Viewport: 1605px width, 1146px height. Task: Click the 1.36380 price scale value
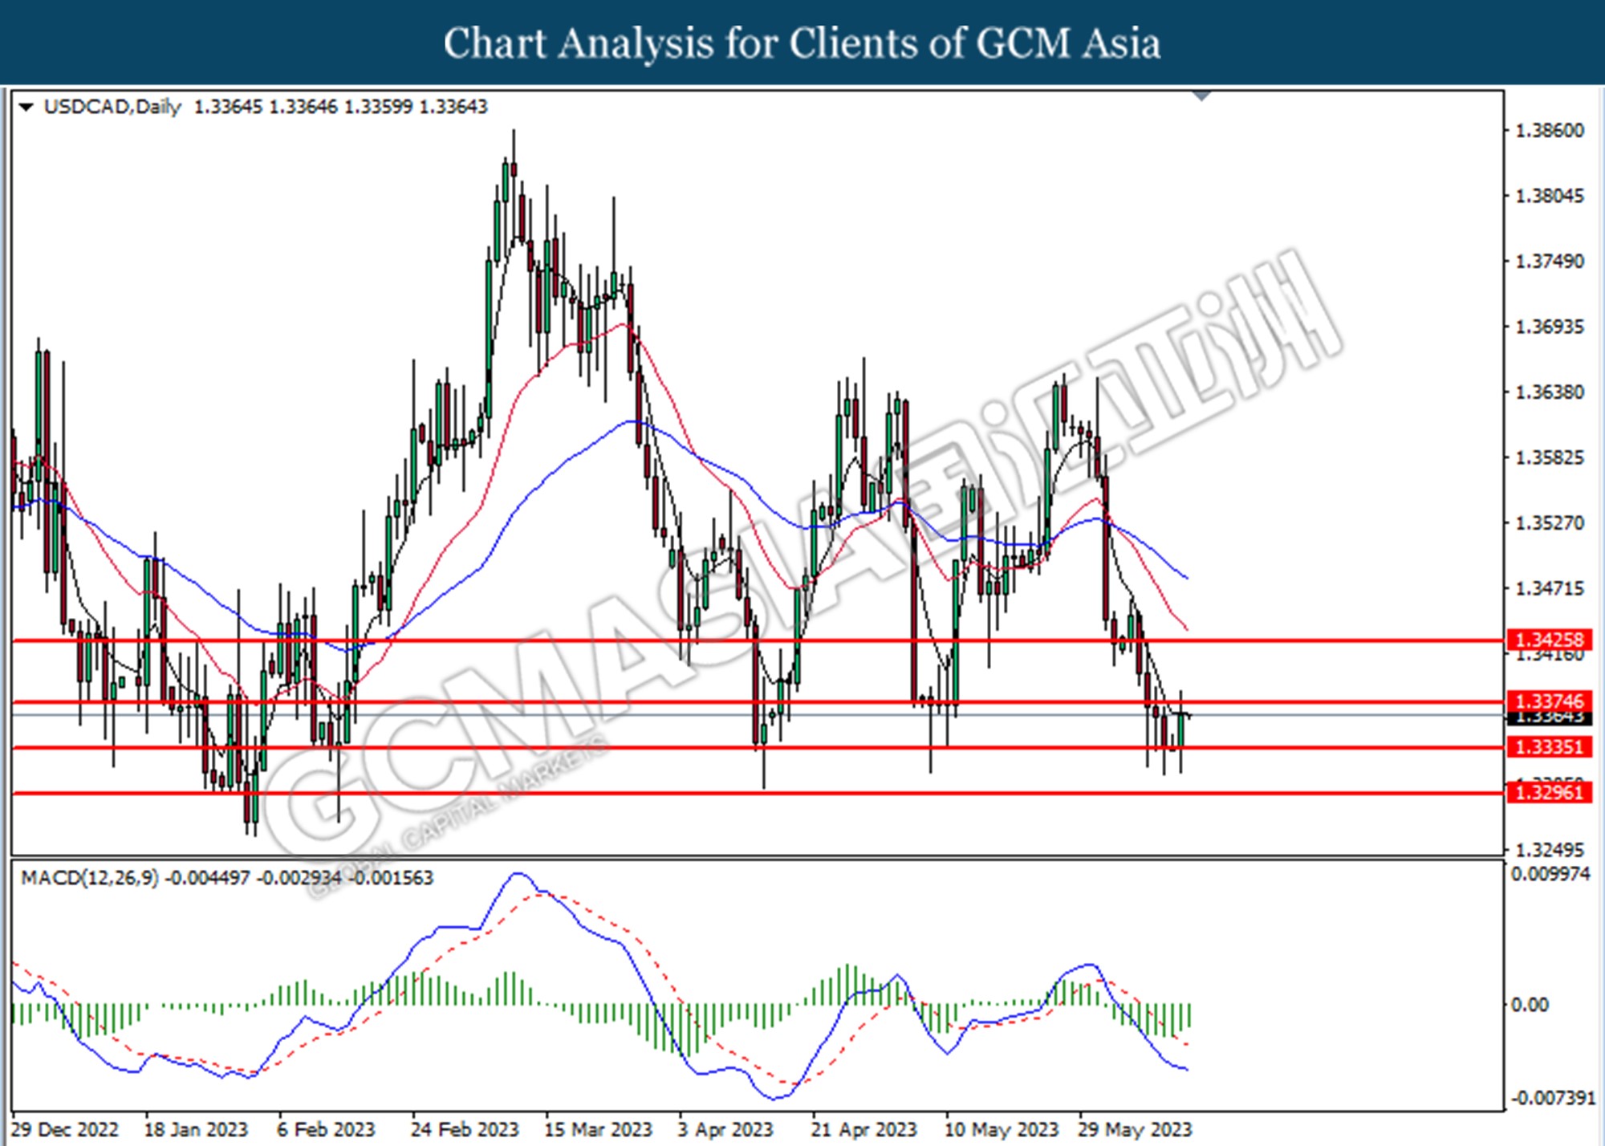[1550, 392]
